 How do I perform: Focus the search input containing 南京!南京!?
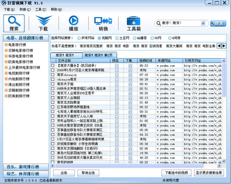click(x=181, y=23)
